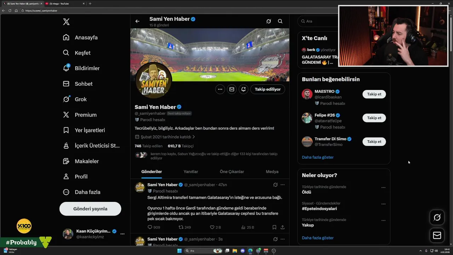This screenshot has width=453, height=255.
Task: Open Bildirimler notifications
Action: (81, 68)
